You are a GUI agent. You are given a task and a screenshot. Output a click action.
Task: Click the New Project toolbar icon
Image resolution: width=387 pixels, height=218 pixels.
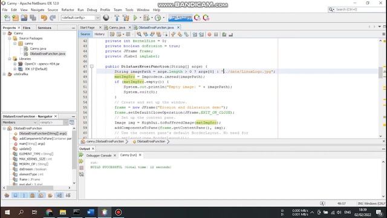click(x=16, y=18)
